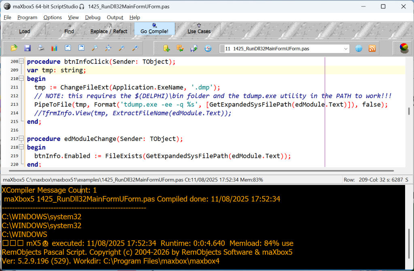Open the Debug menu
Viewport: 414px width, 271px height.
pyautogui.click(x=93, y=17)
